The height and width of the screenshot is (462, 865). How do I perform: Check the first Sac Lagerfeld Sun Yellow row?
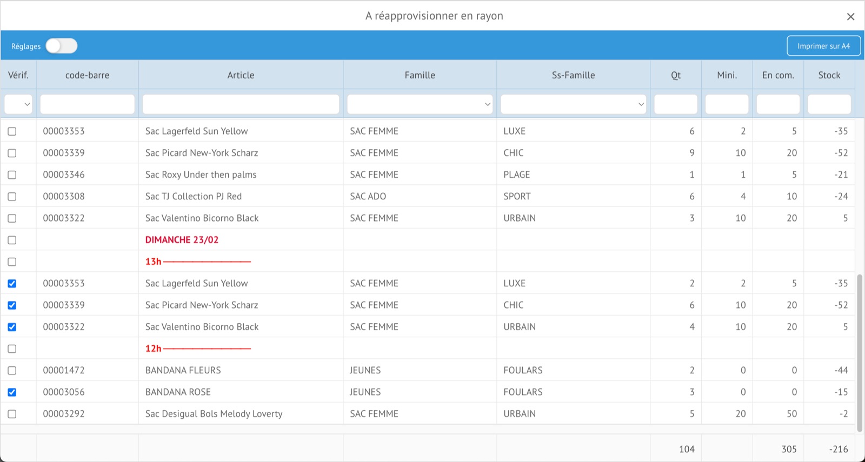click(12, 131)
